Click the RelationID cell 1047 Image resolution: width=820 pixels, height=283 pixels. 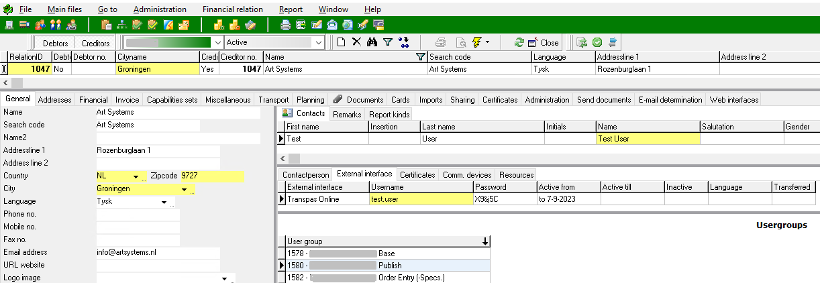(x=29, y=69)
